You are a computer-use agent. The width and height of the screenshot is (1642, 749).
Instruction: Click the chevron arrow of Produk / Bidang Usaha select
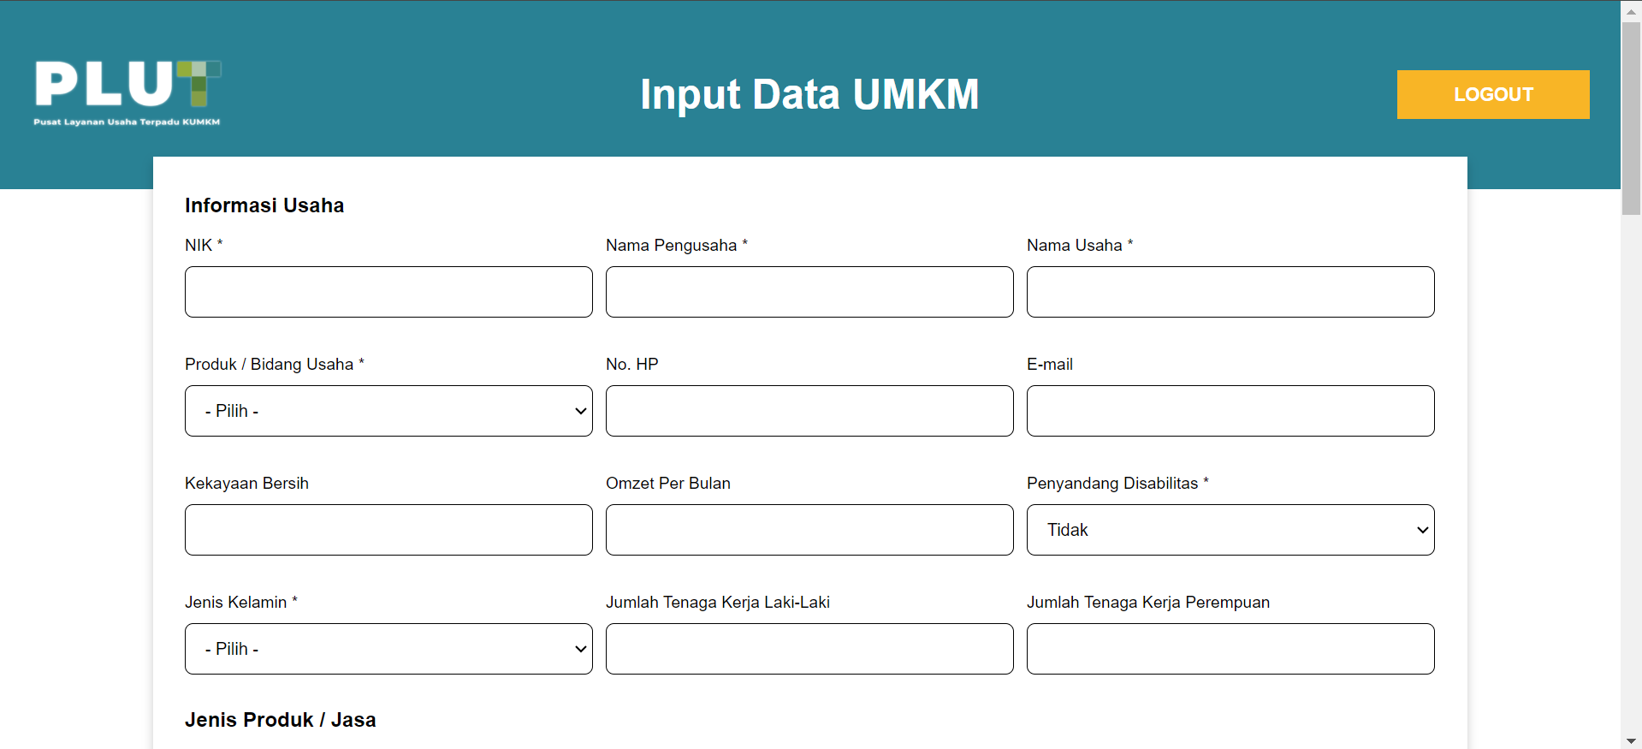pos(580,411)
